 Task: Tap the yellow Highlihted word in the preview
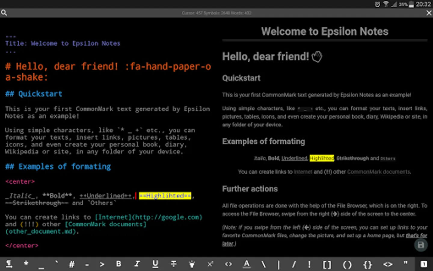point(322,158)
